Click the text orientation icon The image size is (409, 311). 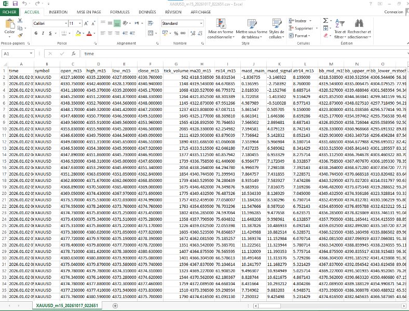[x=125, y=23]
